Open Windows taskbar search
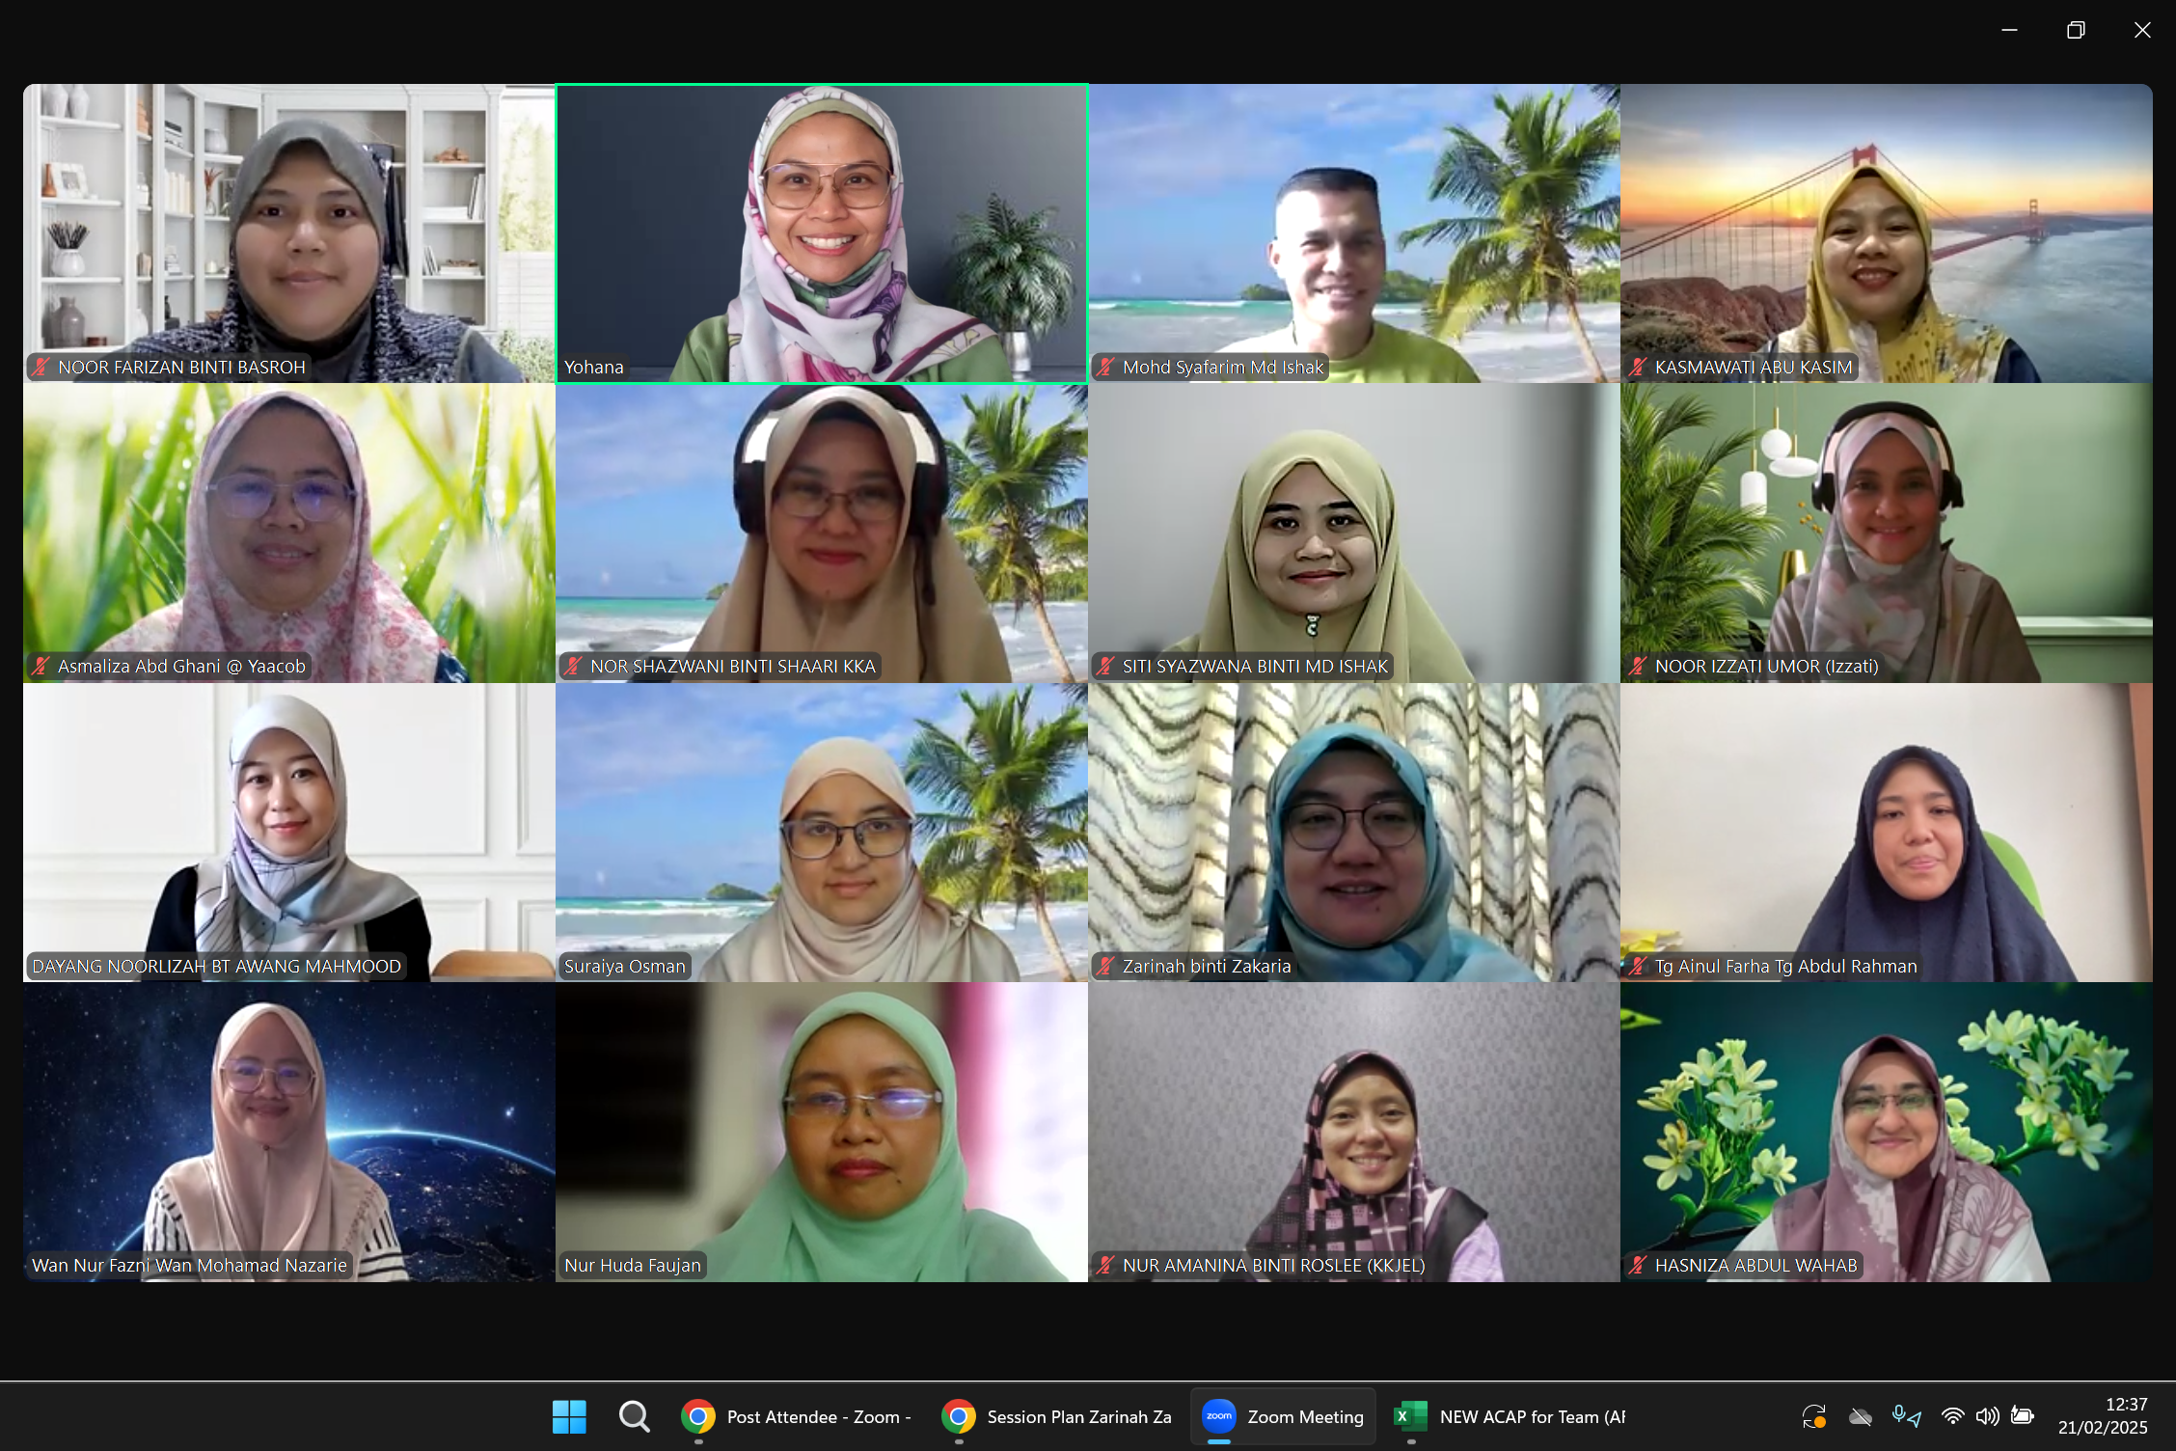 pyautogui.click(x=634, y=1416)
